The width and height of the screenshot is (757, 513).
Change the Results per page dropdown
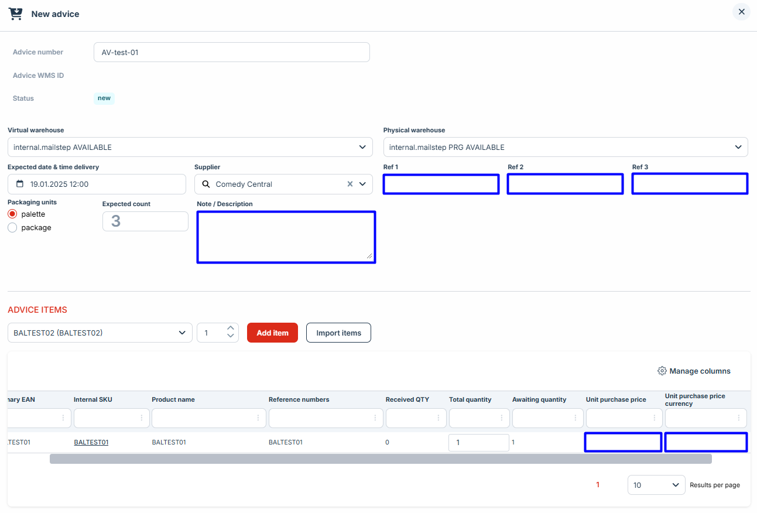(656, 485)
